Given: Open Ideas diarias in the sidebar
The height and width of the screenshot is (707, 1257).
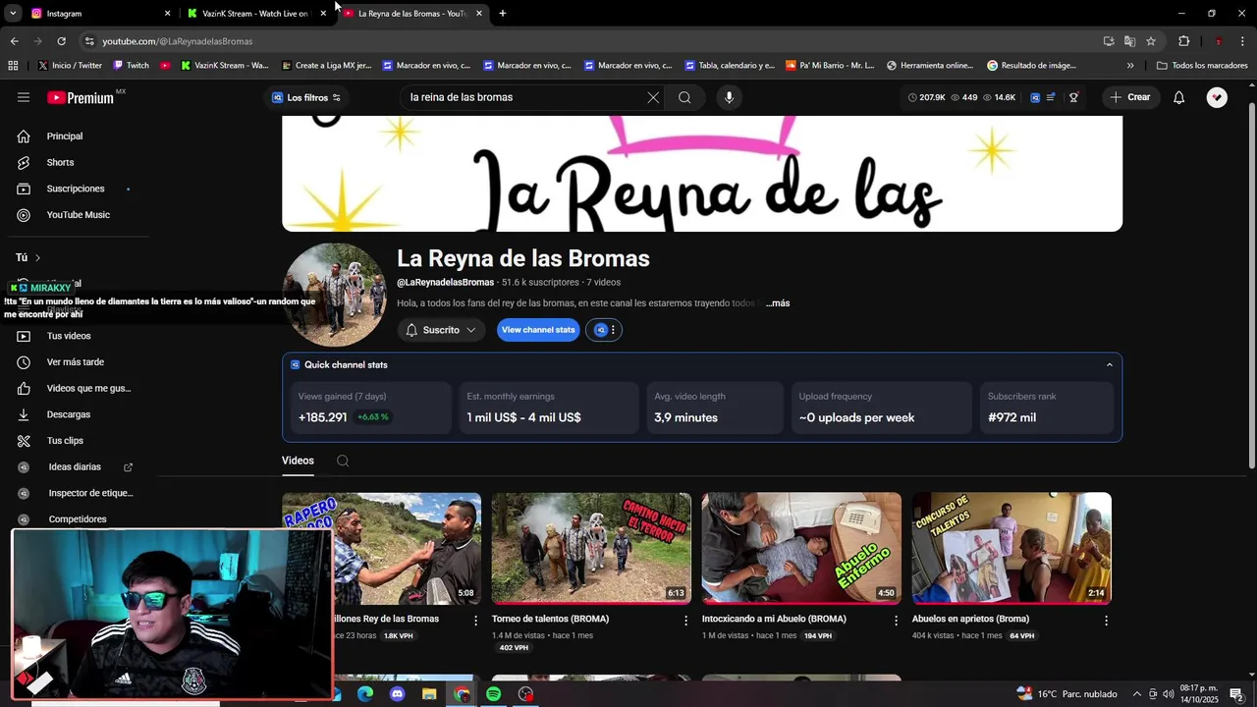Looking at the screenshot, I should [75, 467].
